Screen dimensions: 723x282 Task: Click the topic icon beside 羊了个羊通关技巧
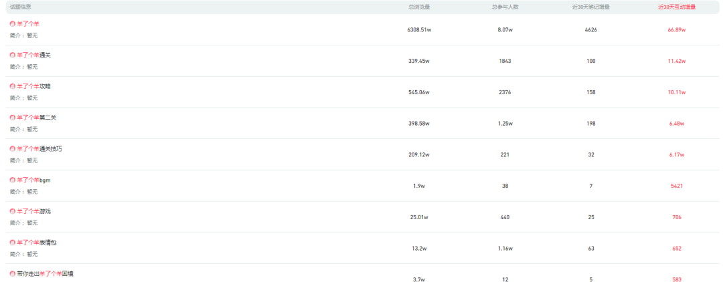(x=13, y=148)
